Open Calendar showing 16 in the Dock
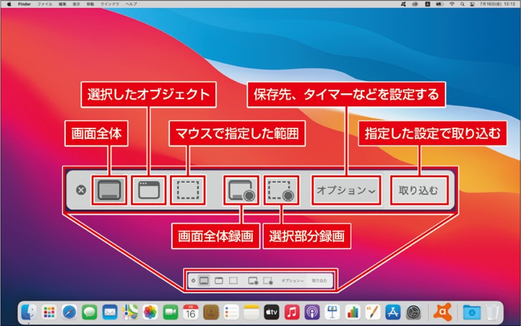The image size is (521, 326). [191, 312]
